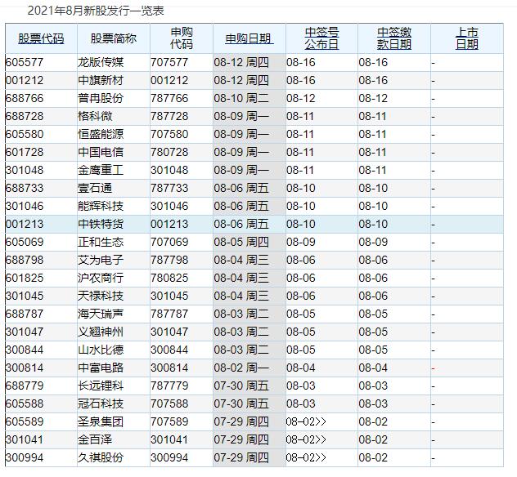The height and width of the screenshot is (477, 517).
Task: Select stock name 龙版传媒
Action: pyautogui.click(x=101, y=63)
